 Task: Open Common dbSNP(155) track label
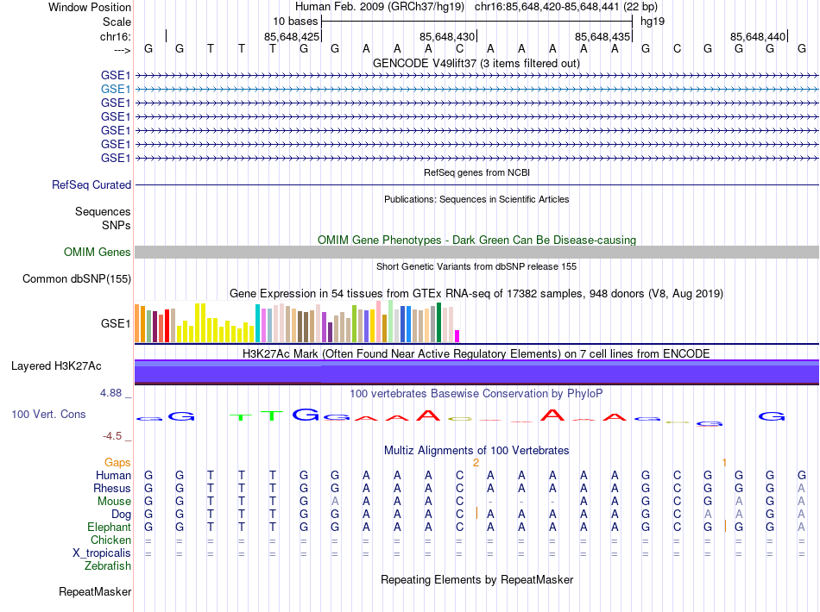tap(77, 278)
